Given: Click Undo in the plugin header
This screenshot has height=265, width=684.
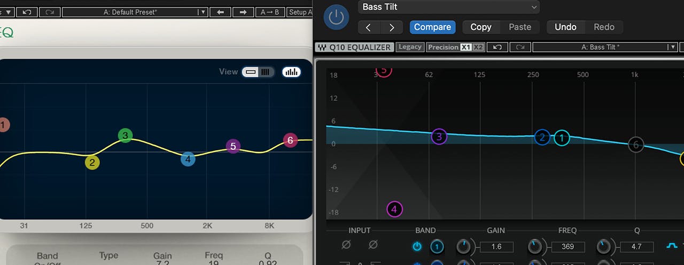Looking at the screenshot, I should (x=565, y=27).
